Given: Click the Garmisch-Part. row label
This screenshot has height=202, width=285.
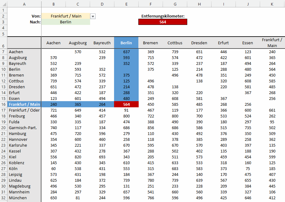Looking at the screenshot, I should tap(23, 128).
